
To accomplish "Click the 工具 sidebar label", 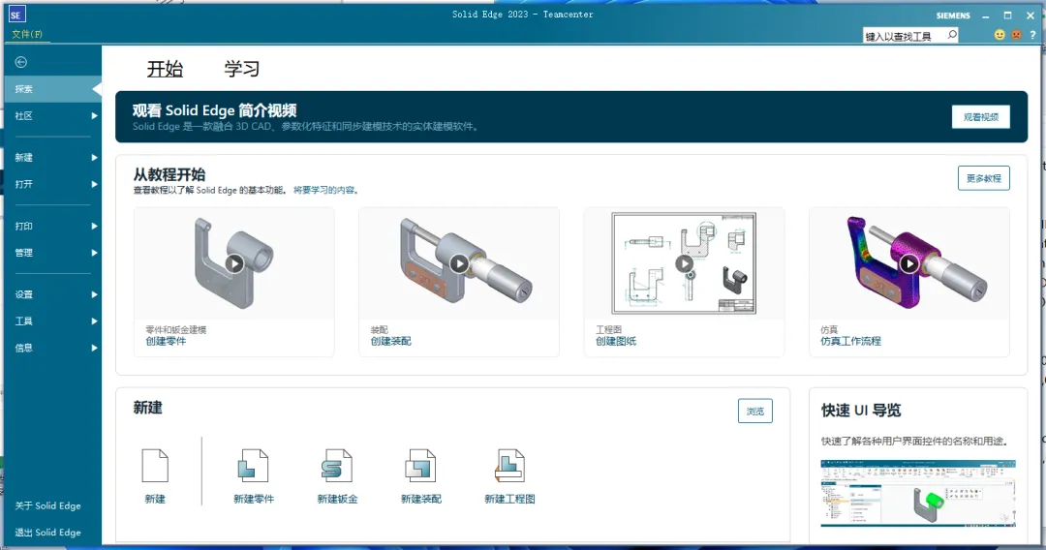I will point(24,321).
